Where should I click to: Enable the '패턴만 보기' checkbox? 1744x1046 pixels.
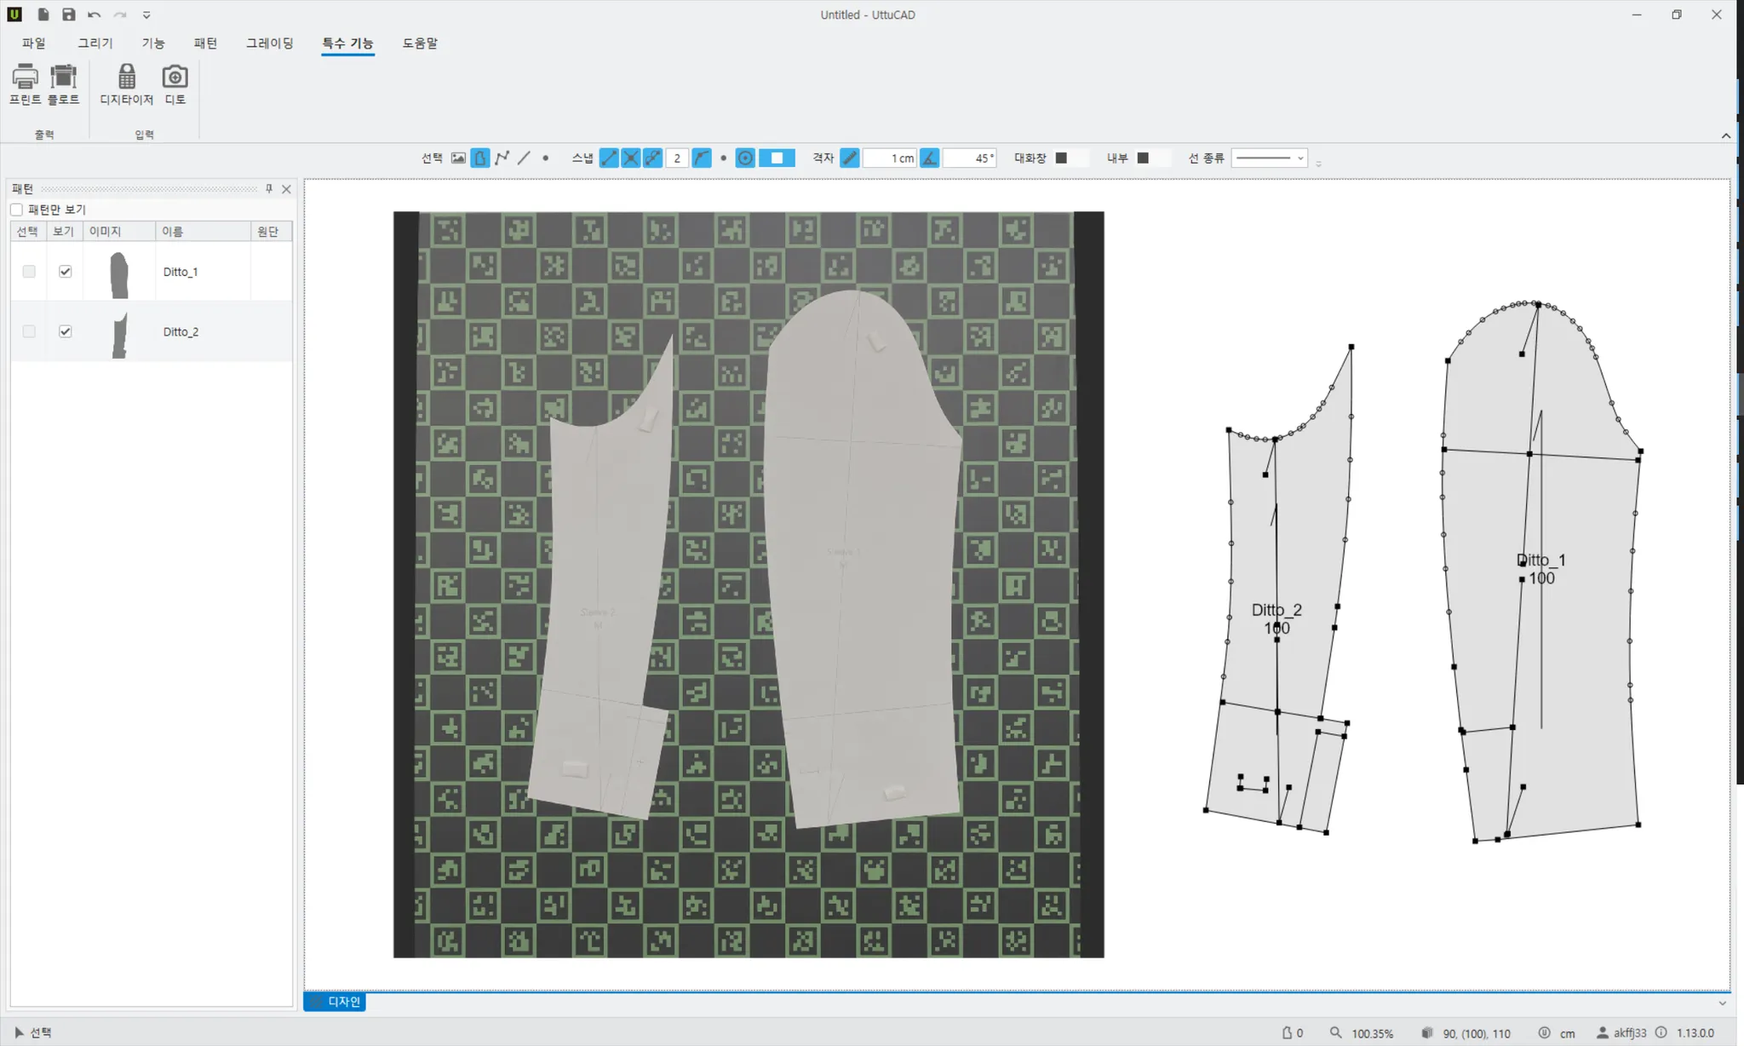(17, 210)
